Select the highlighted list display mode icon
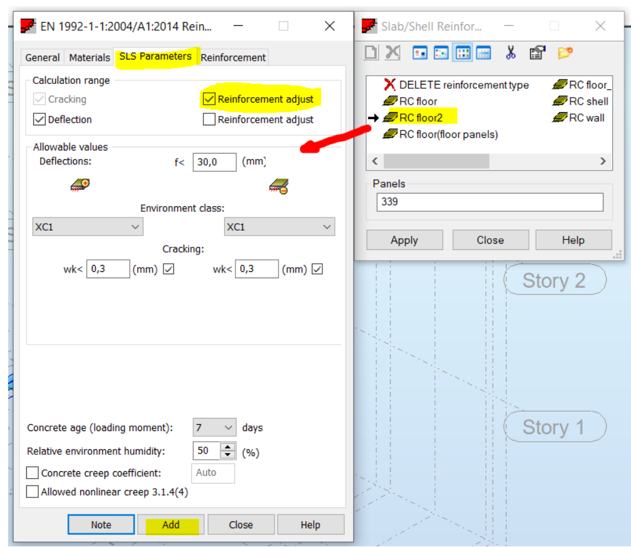The height and width of the screenshot is (547, 631). point(463,52)
